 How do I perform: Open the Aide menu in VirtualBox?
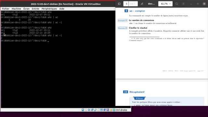(62, 9)
